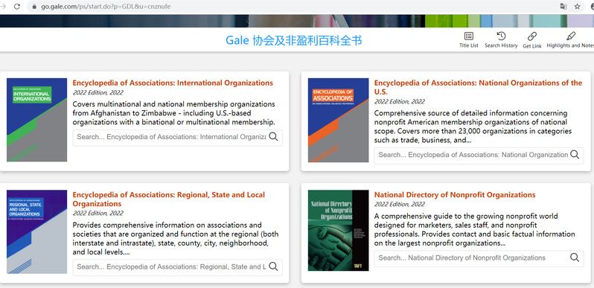Reload the page with browser refresh icon

[x=16, y=7]
